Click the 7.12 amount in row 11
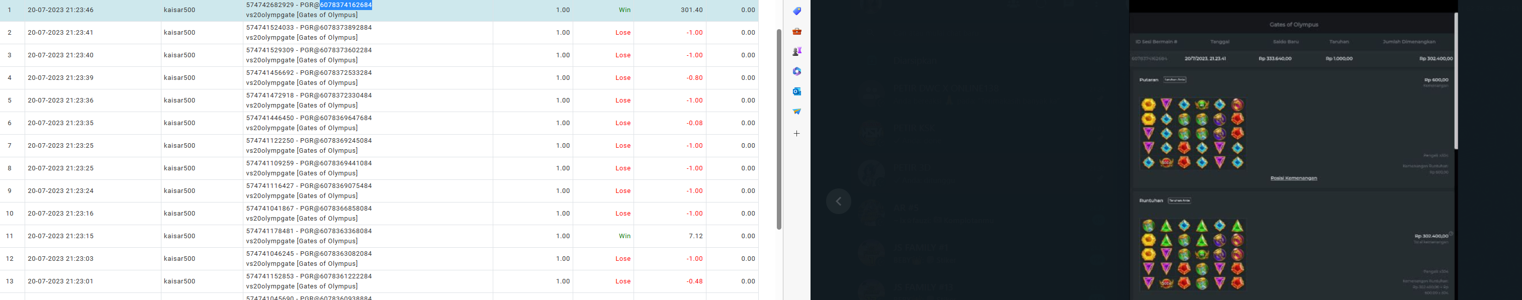 (x=696, y=236)
